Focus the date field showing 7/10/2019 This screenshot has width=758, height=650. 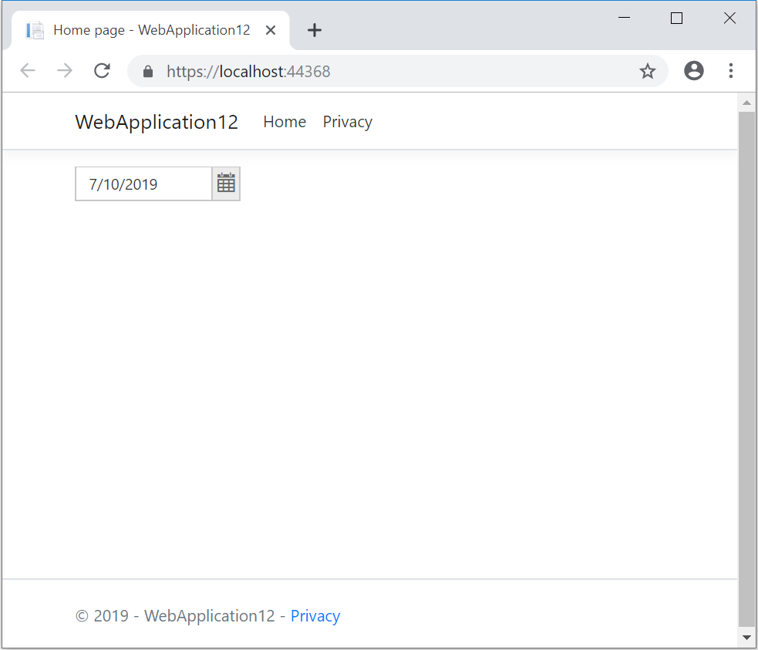[143, 184]
